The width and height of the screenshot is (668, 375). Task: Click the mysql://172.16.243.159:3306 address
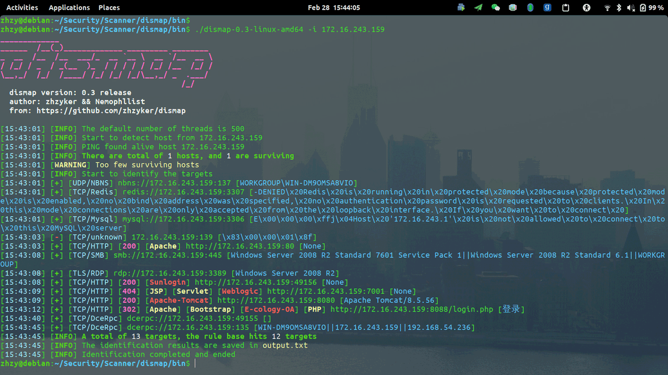[182, 219]
